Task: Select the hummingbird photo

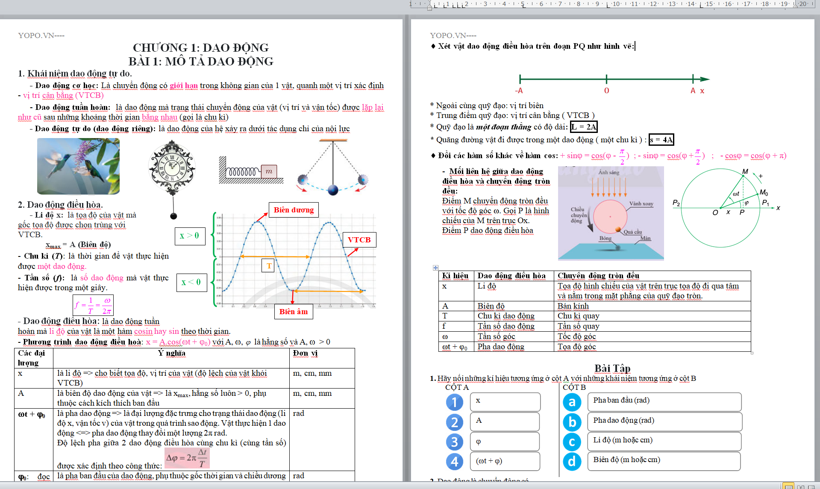Action: click(78, 166)
